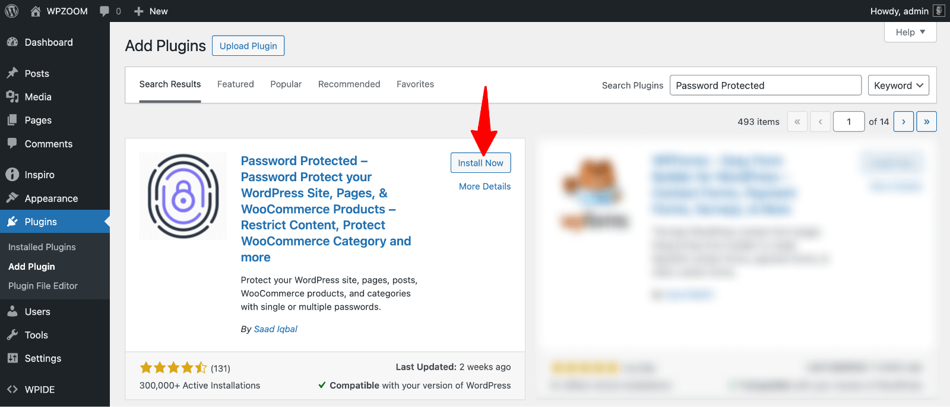Go to the next results page
Image resolution: width=950 pixels, height=407 pixels.
click(x=904, y=121)
